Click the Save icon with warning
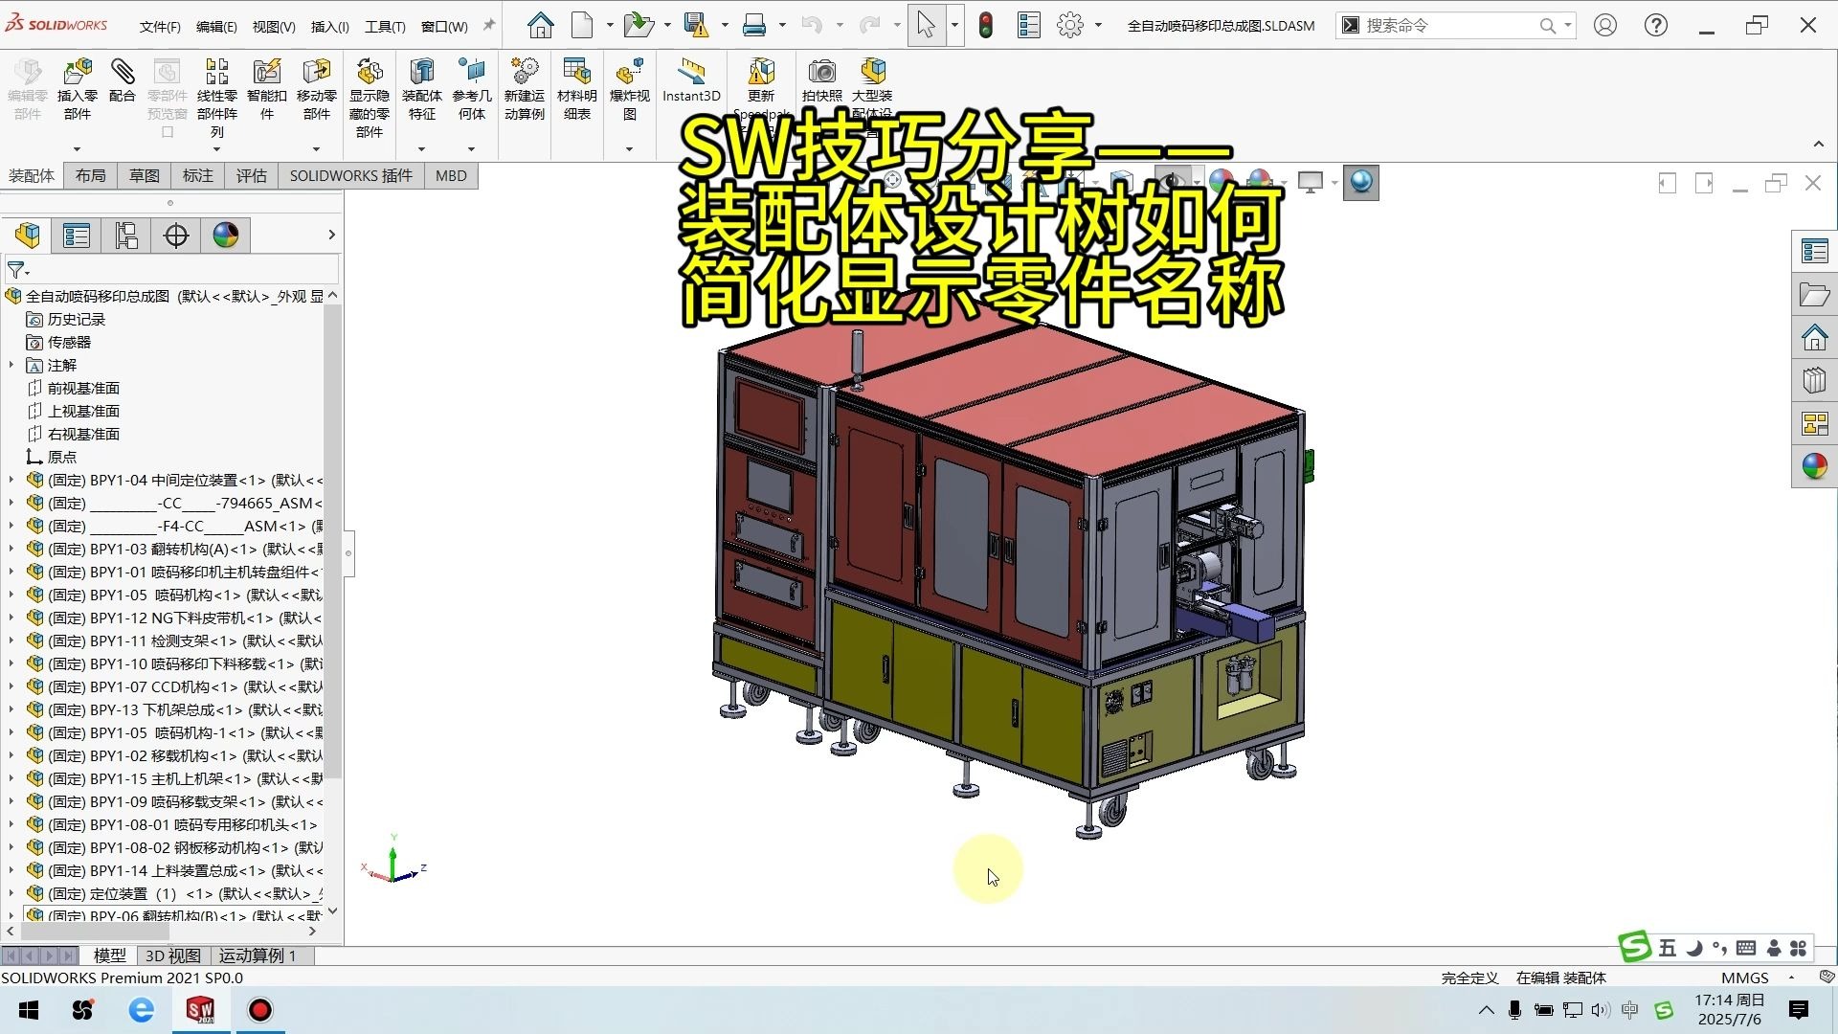This screenshot has width=1838, height=1034. click(696, 26)
